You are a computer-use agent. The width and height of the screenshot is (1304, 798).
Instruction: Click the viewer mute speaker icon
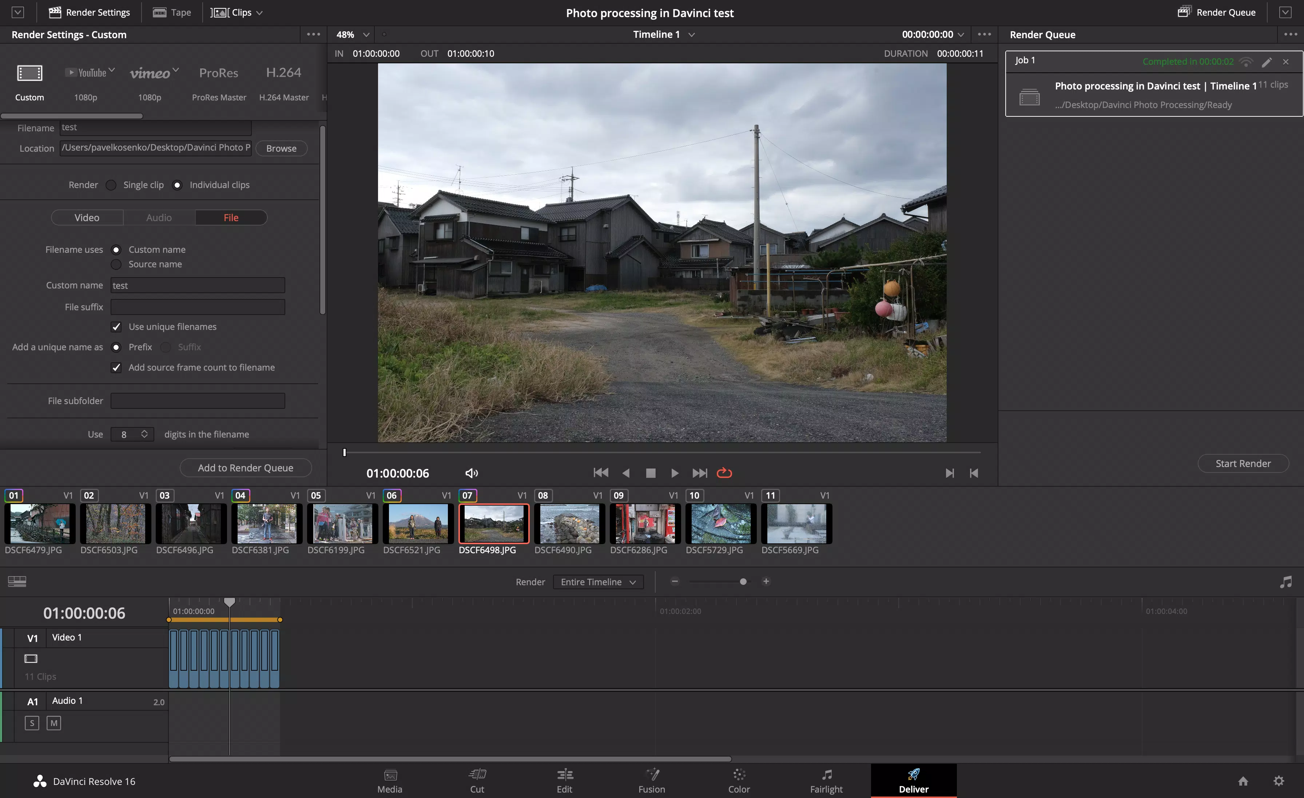point(471,473)
